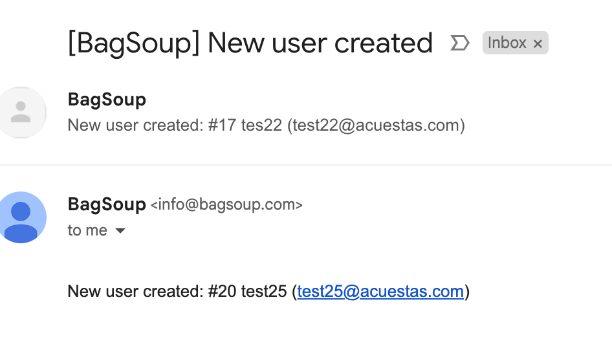
Task: Click the "to me" recipient text
Action: click(x=87, y=230)
